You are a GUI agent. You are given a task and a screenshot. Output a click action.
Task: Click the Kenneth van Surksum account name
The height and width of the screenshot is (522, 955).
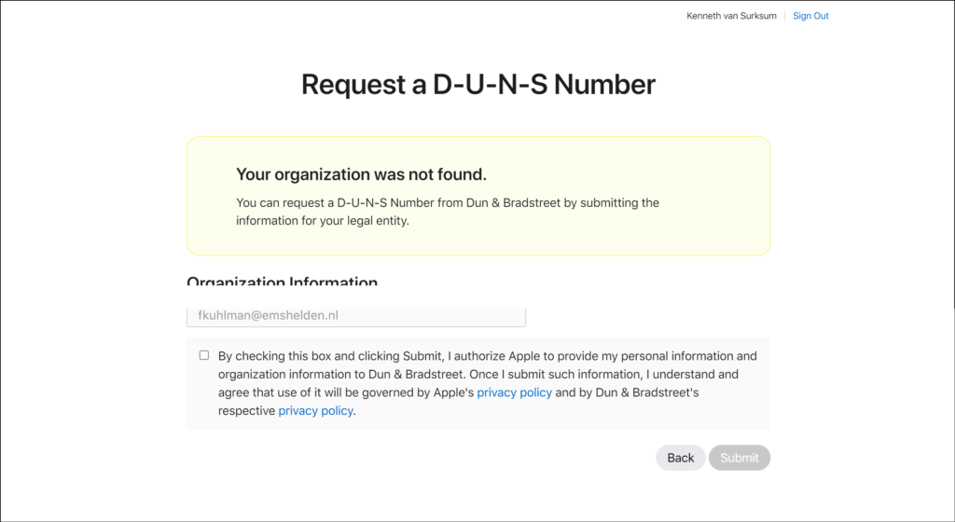731,16
